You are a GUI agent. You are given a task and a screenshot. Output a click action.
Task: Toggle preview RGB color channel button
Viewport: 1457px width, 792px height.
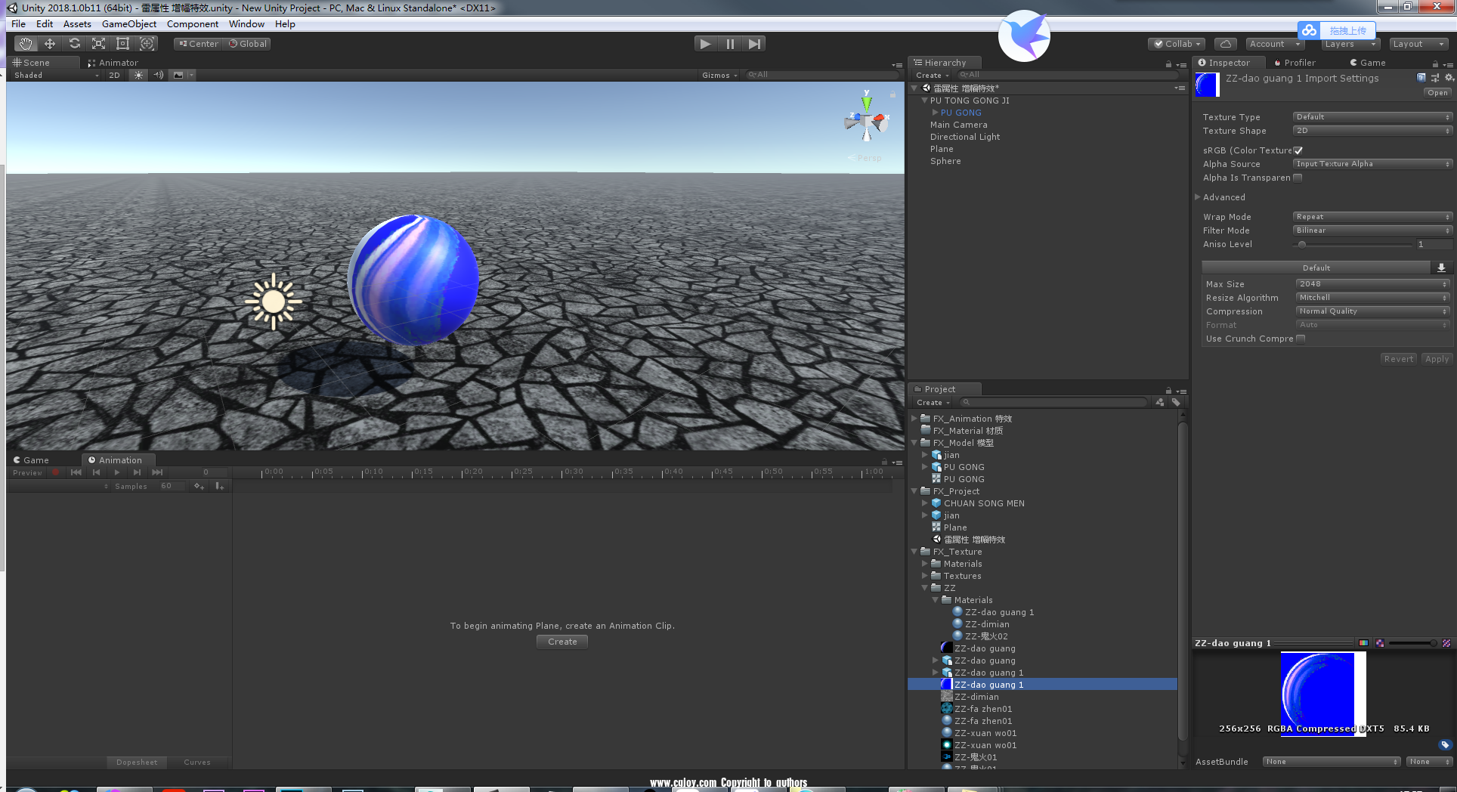pos(1363,643)
